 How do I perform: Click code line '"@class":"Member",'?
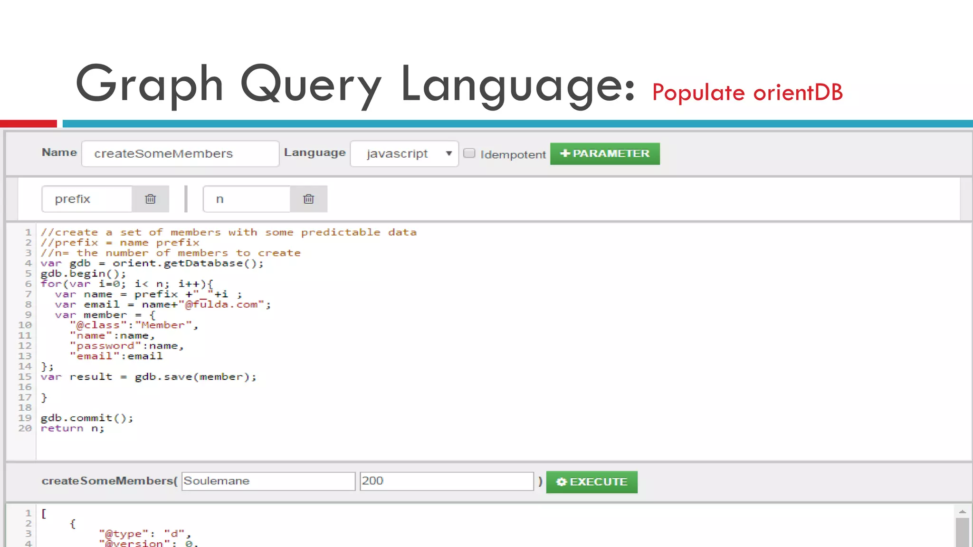134,325
